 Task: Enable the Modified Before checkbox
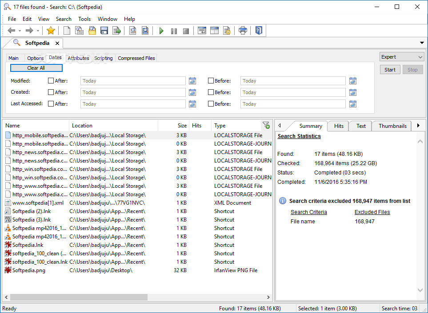tap(211, 81)
